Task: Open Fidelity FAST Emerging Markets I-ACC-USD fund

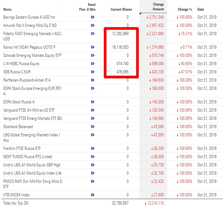Action: coord(33,36)
